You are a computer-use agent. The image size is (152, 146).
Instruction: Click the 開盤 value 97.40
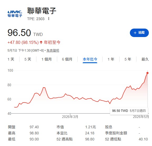34,127
